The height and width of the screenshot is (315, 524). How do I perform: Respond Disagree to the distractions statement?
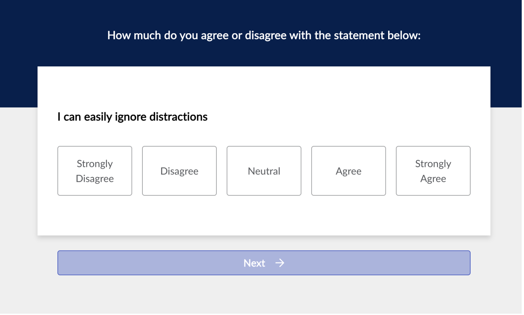[179, 171]
